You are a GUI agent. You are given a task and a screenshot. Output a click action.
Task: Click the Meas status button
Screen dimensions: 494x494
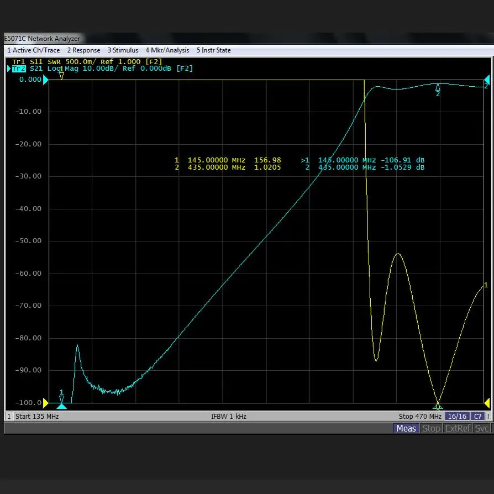[x=406, y=428]
